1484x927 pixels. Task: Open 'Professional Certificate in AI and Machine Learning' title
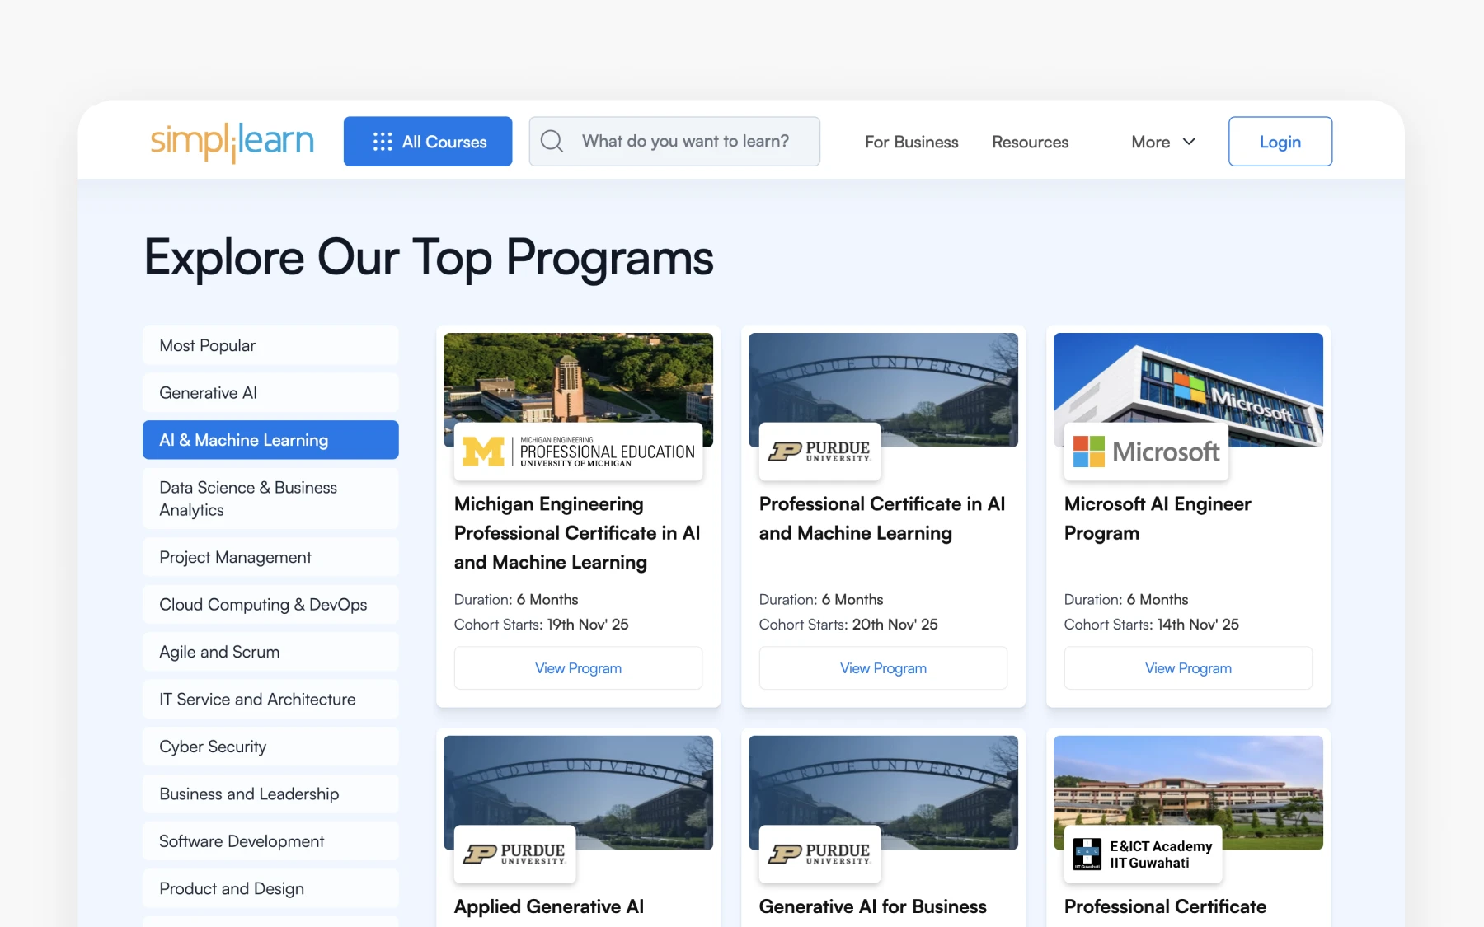coord(882,518)
